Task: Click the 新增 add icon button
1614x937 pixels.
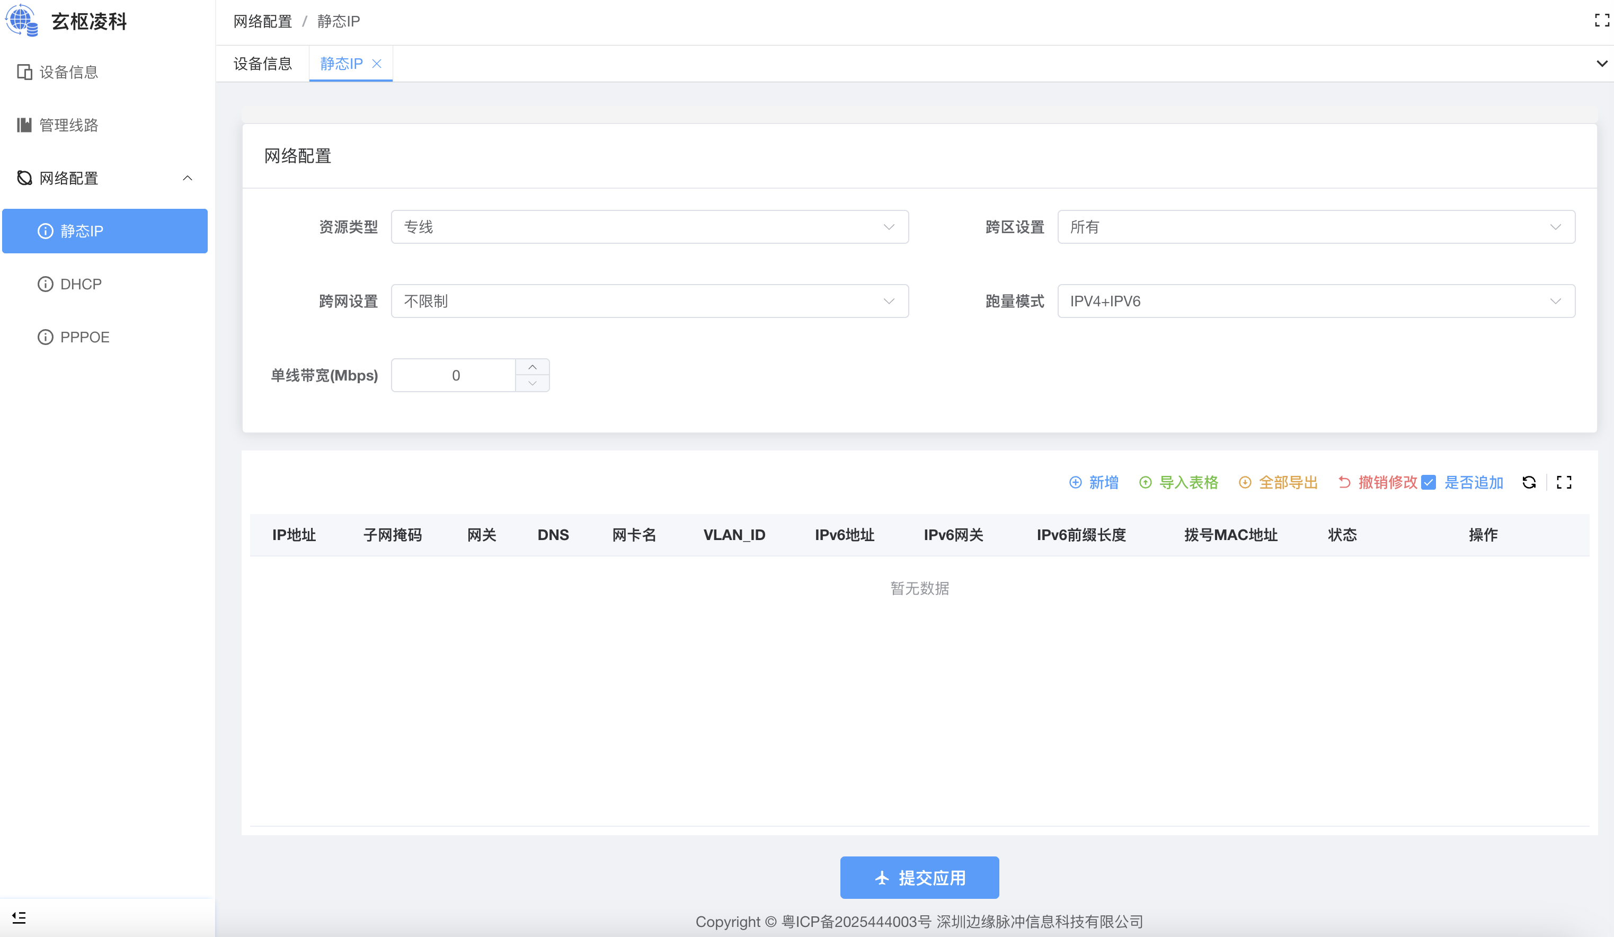Action: [1075, 482]
